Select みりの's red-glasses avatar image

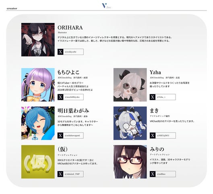[130, 162]
